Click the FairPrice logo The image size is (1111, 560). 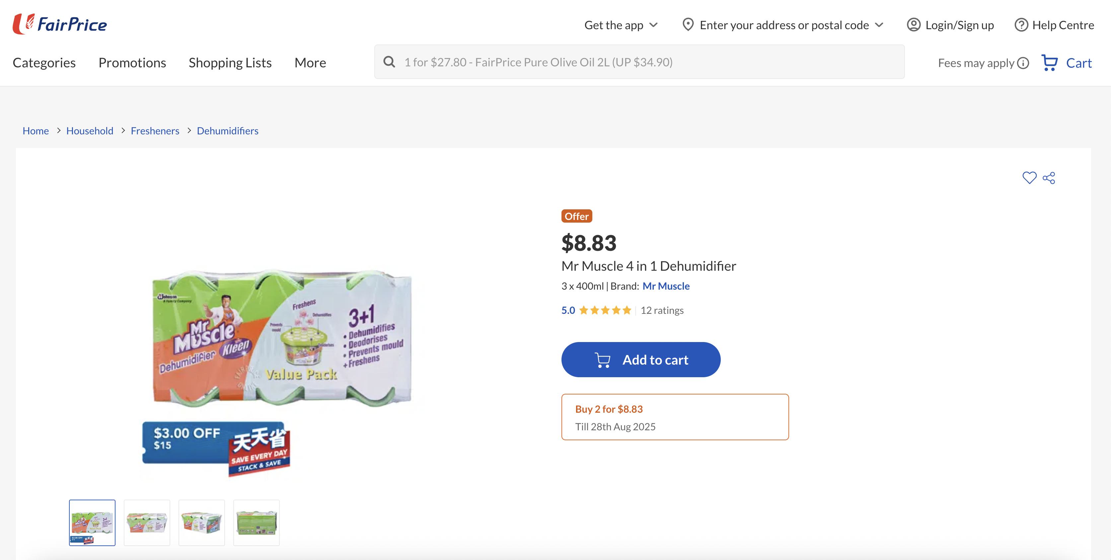[60, 24]
